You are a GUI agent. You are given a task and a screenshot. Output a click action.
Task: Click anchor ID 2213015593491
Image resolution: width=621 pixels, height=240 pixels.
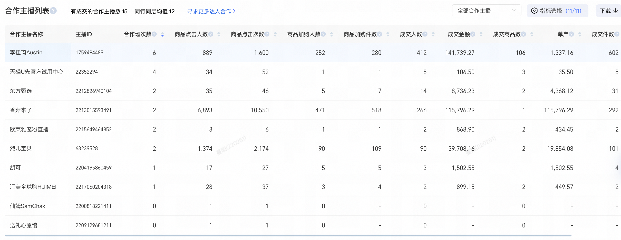click(x=93, y=110)
